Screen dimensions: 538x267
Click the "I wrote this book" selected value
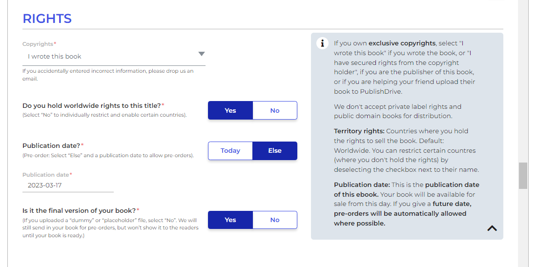[55, 57]
